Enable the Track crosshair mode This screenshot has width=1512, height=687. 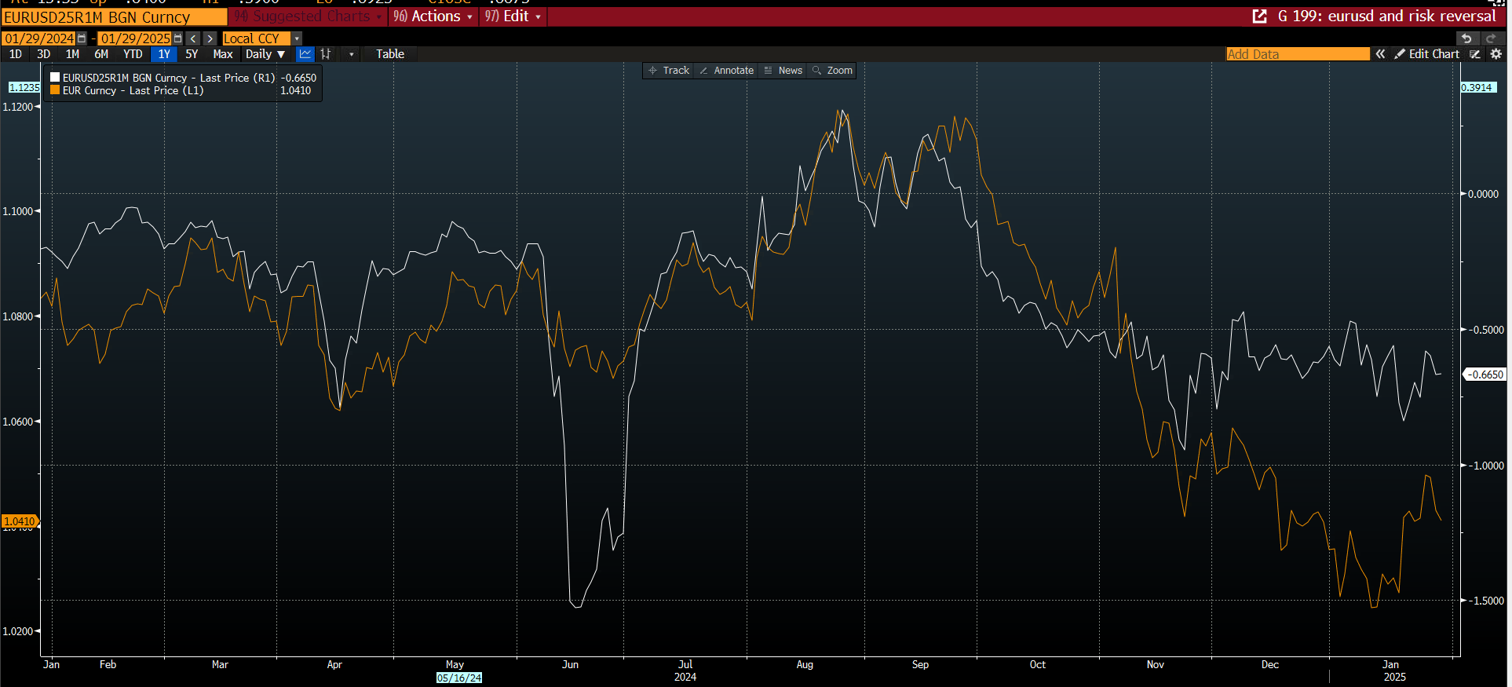click(668, 71)
